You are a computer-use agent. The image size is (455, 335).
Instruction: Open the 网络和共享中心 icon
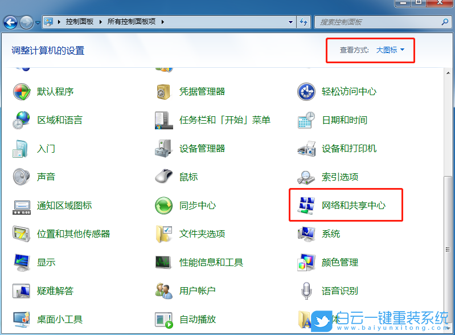[x=306, y=206]
